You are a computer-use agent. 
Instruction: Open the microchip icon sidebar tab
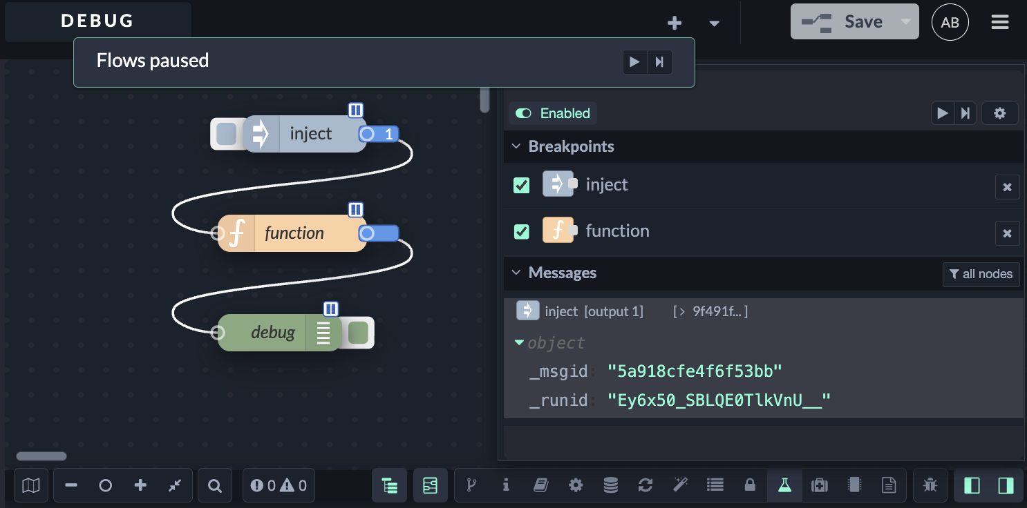click(854, 486)
